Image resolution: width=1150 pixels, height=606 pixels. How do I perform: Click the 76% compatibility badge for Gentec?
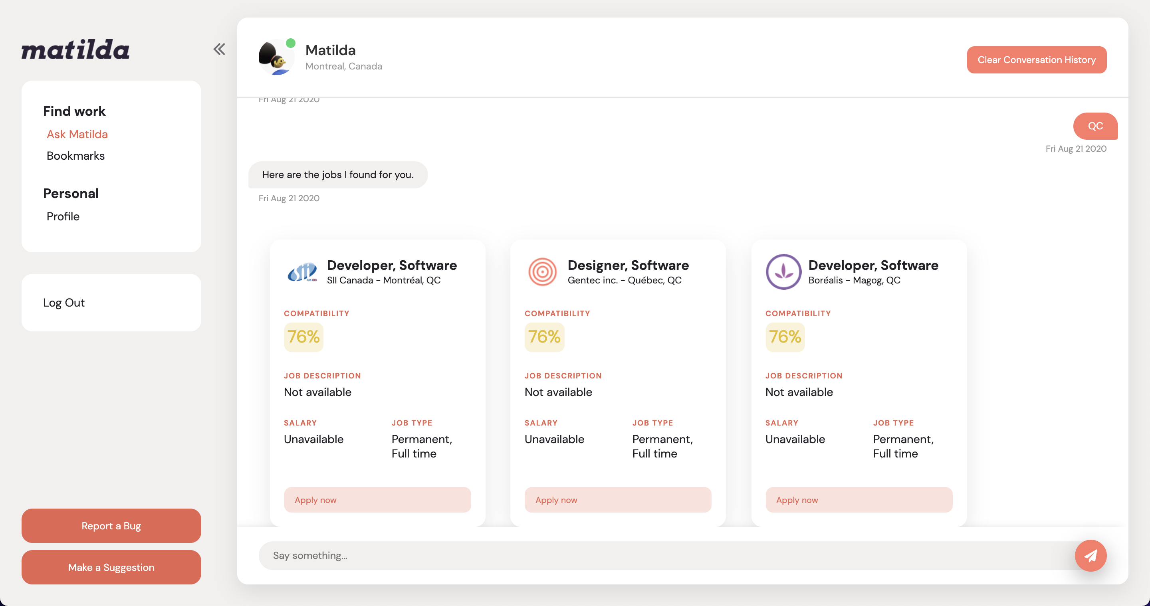pyautogui.click(x=544, y=337)
